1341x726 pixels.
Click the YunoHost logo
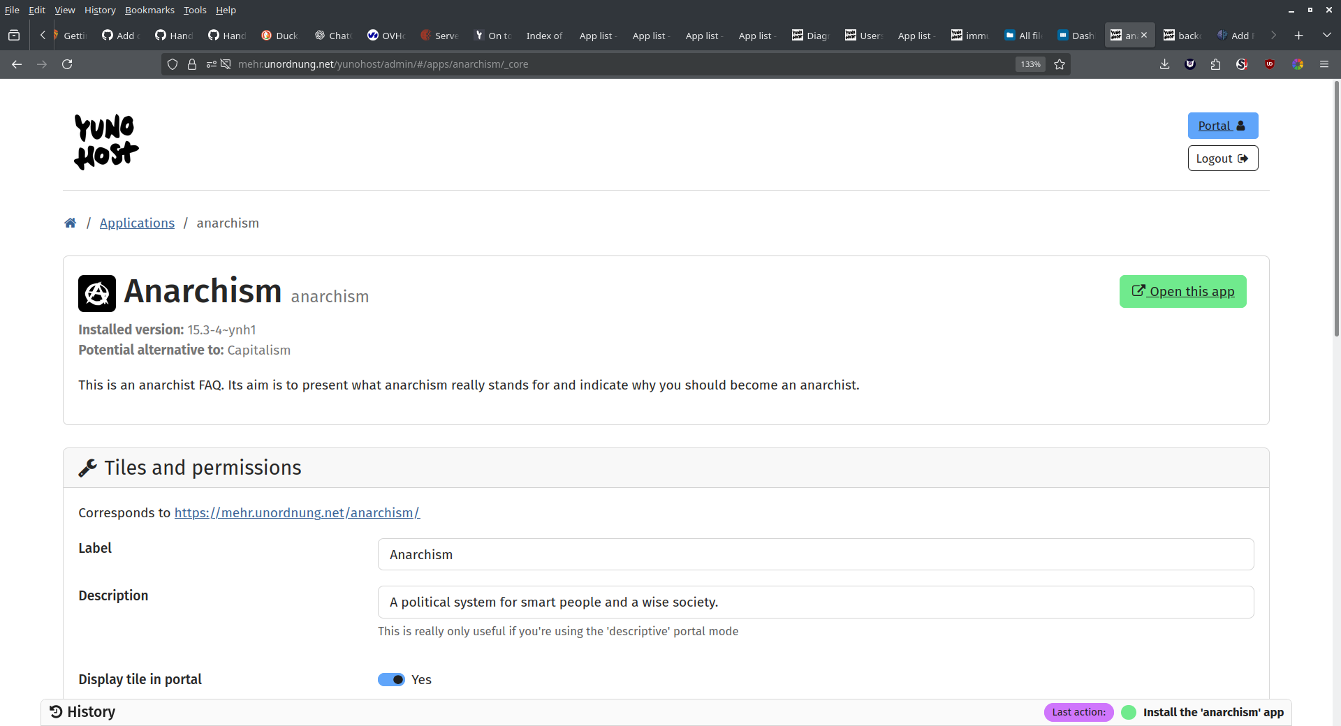pyautogui.click(x=106, y=142)
